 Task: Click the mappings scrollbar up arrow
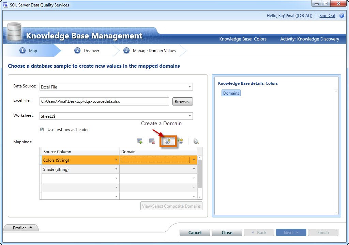(x=200, y=158)
